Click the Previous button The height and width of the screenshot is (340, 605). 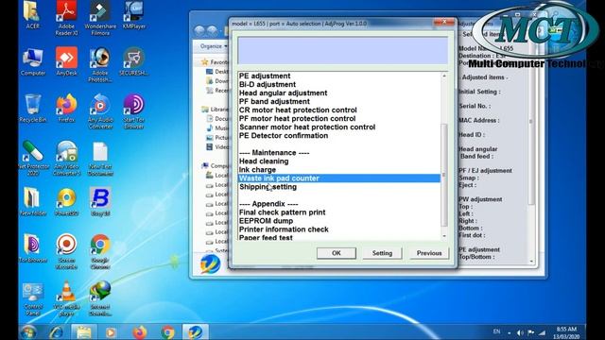(429, 253)
